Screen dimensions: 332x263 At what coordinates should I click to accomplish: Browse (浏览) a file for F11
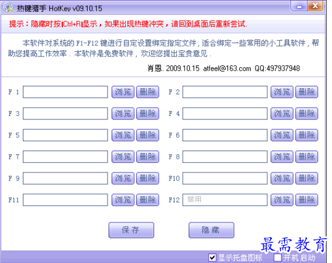coord(123,200)
